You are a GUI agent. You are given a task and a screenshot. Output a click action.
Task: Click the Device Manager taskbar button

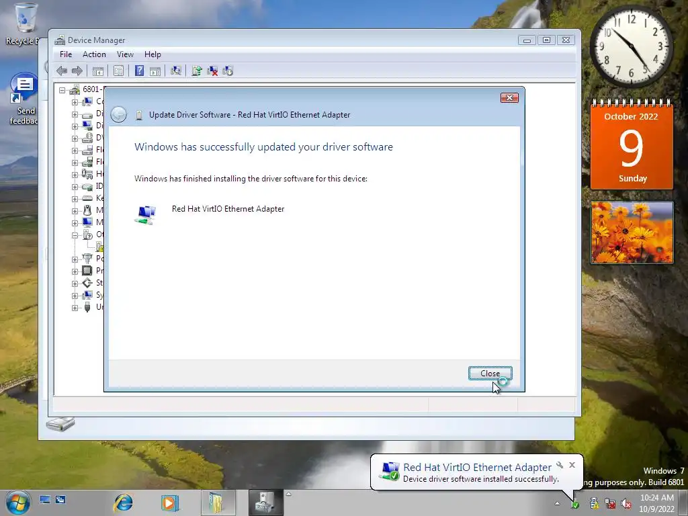(266, 503)
